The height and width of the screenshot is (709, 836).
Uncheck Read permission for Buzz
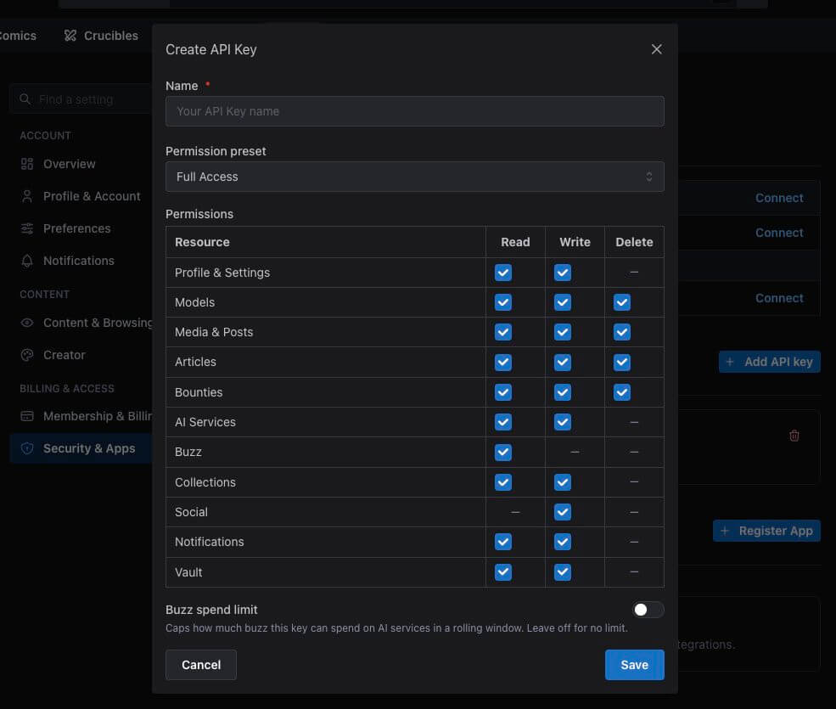[x=502, y=453]
